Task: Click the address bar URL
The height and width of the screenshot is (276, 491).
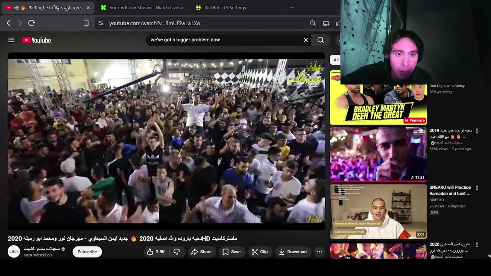Action: click(x=155, y=23)
